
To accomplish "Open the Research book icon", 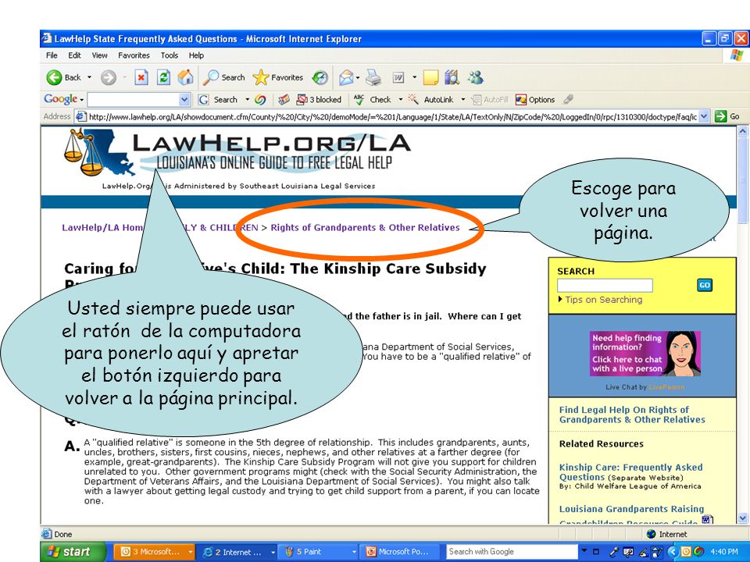I will [452, 77].
